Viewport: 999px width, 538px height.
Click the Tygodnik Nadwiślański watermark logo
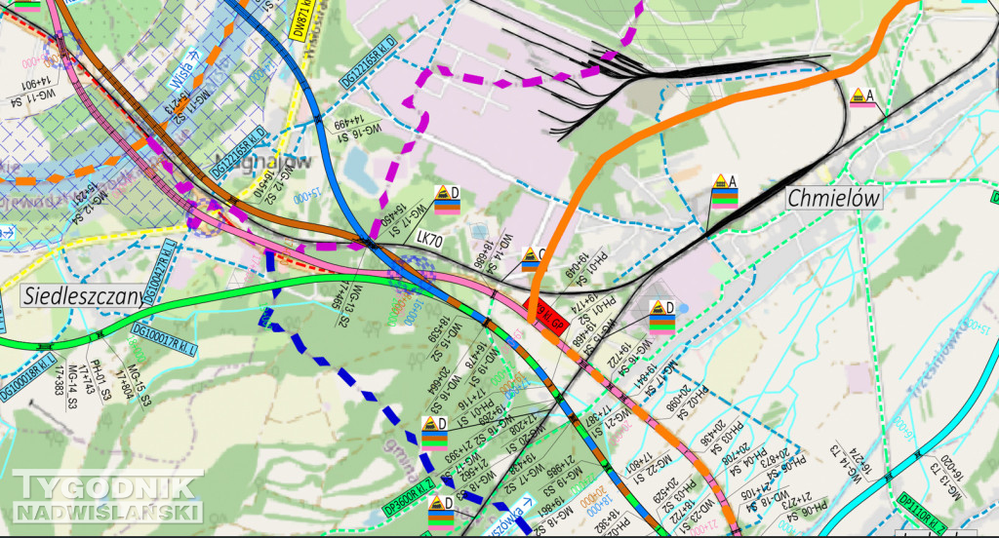[107, 496]
